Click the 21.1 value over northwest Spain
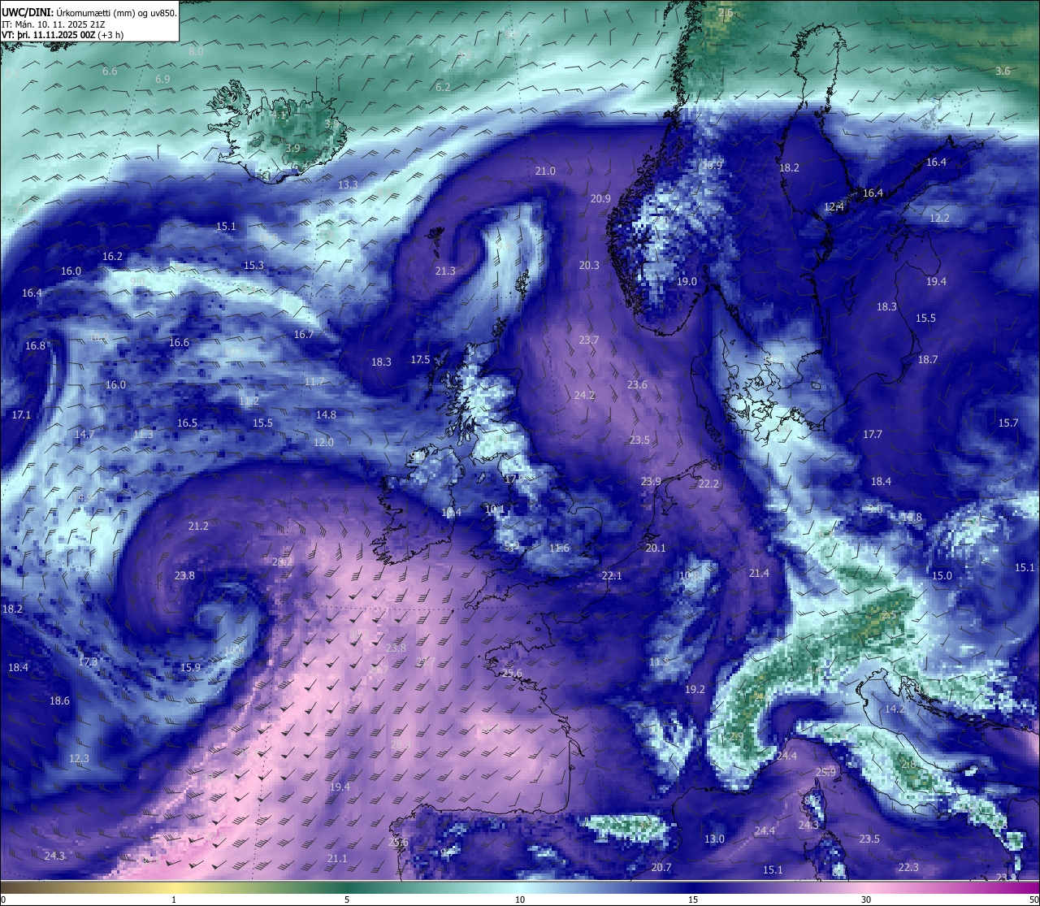1040x906 pixels. click(337, 859)
